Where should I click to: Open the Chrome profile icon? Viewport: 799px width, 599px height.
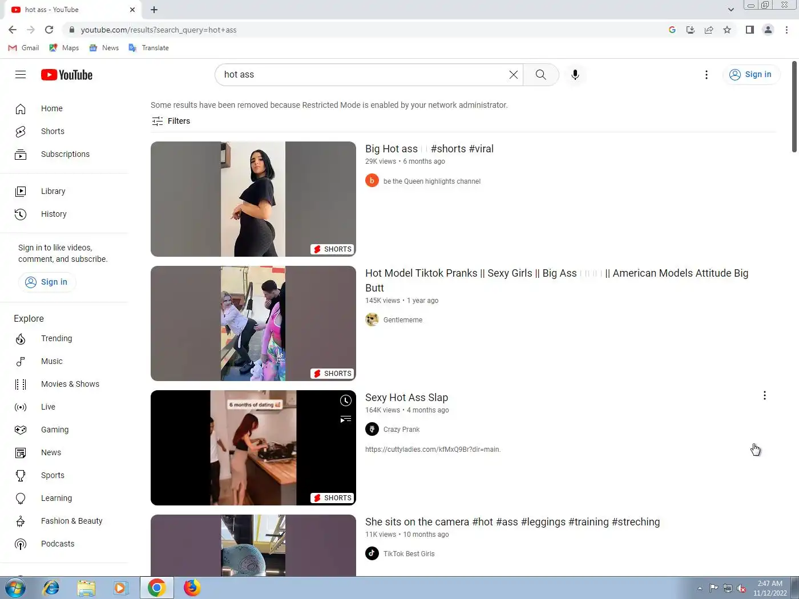(x=768, y=30)
